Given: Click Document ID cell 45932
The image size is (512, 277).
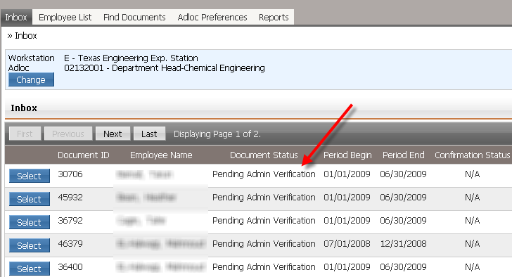Looking at the screenshot, I should pos(70,198).
